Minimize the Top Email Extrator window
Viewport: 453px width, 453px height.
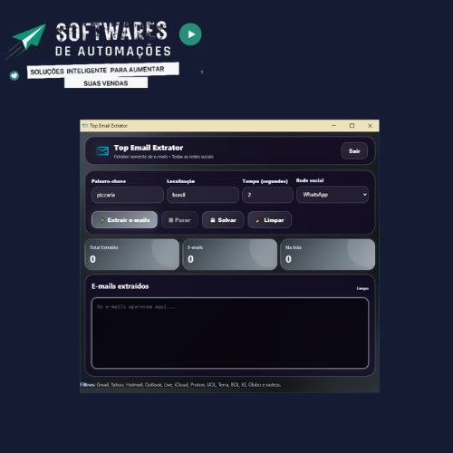(333, 126)
